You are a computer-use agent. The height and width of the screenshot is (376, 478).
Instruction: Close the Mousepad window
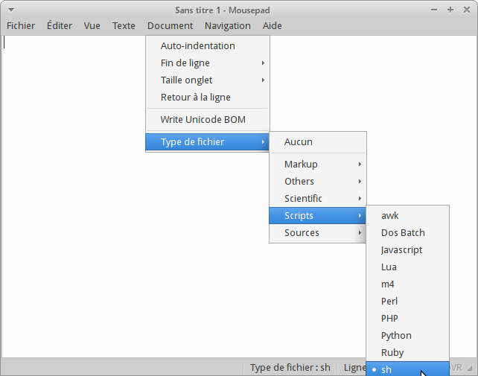point(465,10)
